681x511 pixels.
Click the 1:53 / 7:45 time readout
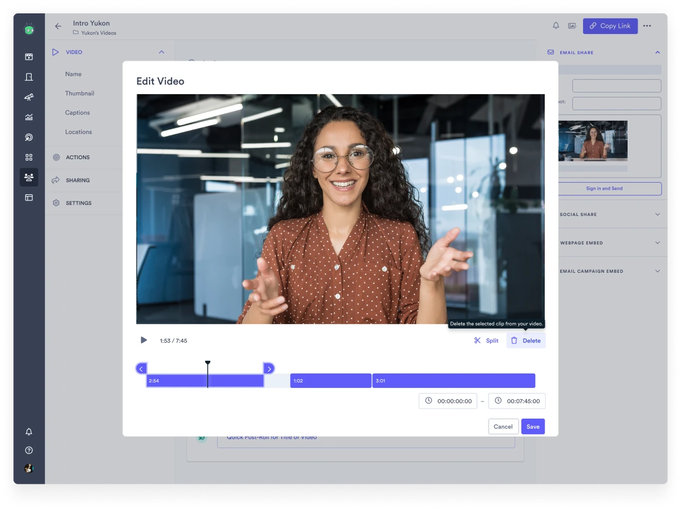(174, 341)
